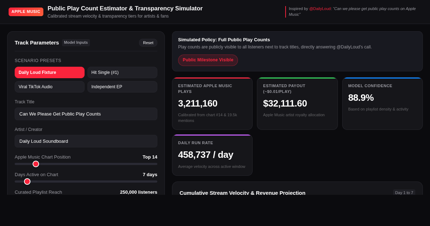Click the 88.9% confidence value
Screen dimensions: 430x226
(x=361, y=98)
